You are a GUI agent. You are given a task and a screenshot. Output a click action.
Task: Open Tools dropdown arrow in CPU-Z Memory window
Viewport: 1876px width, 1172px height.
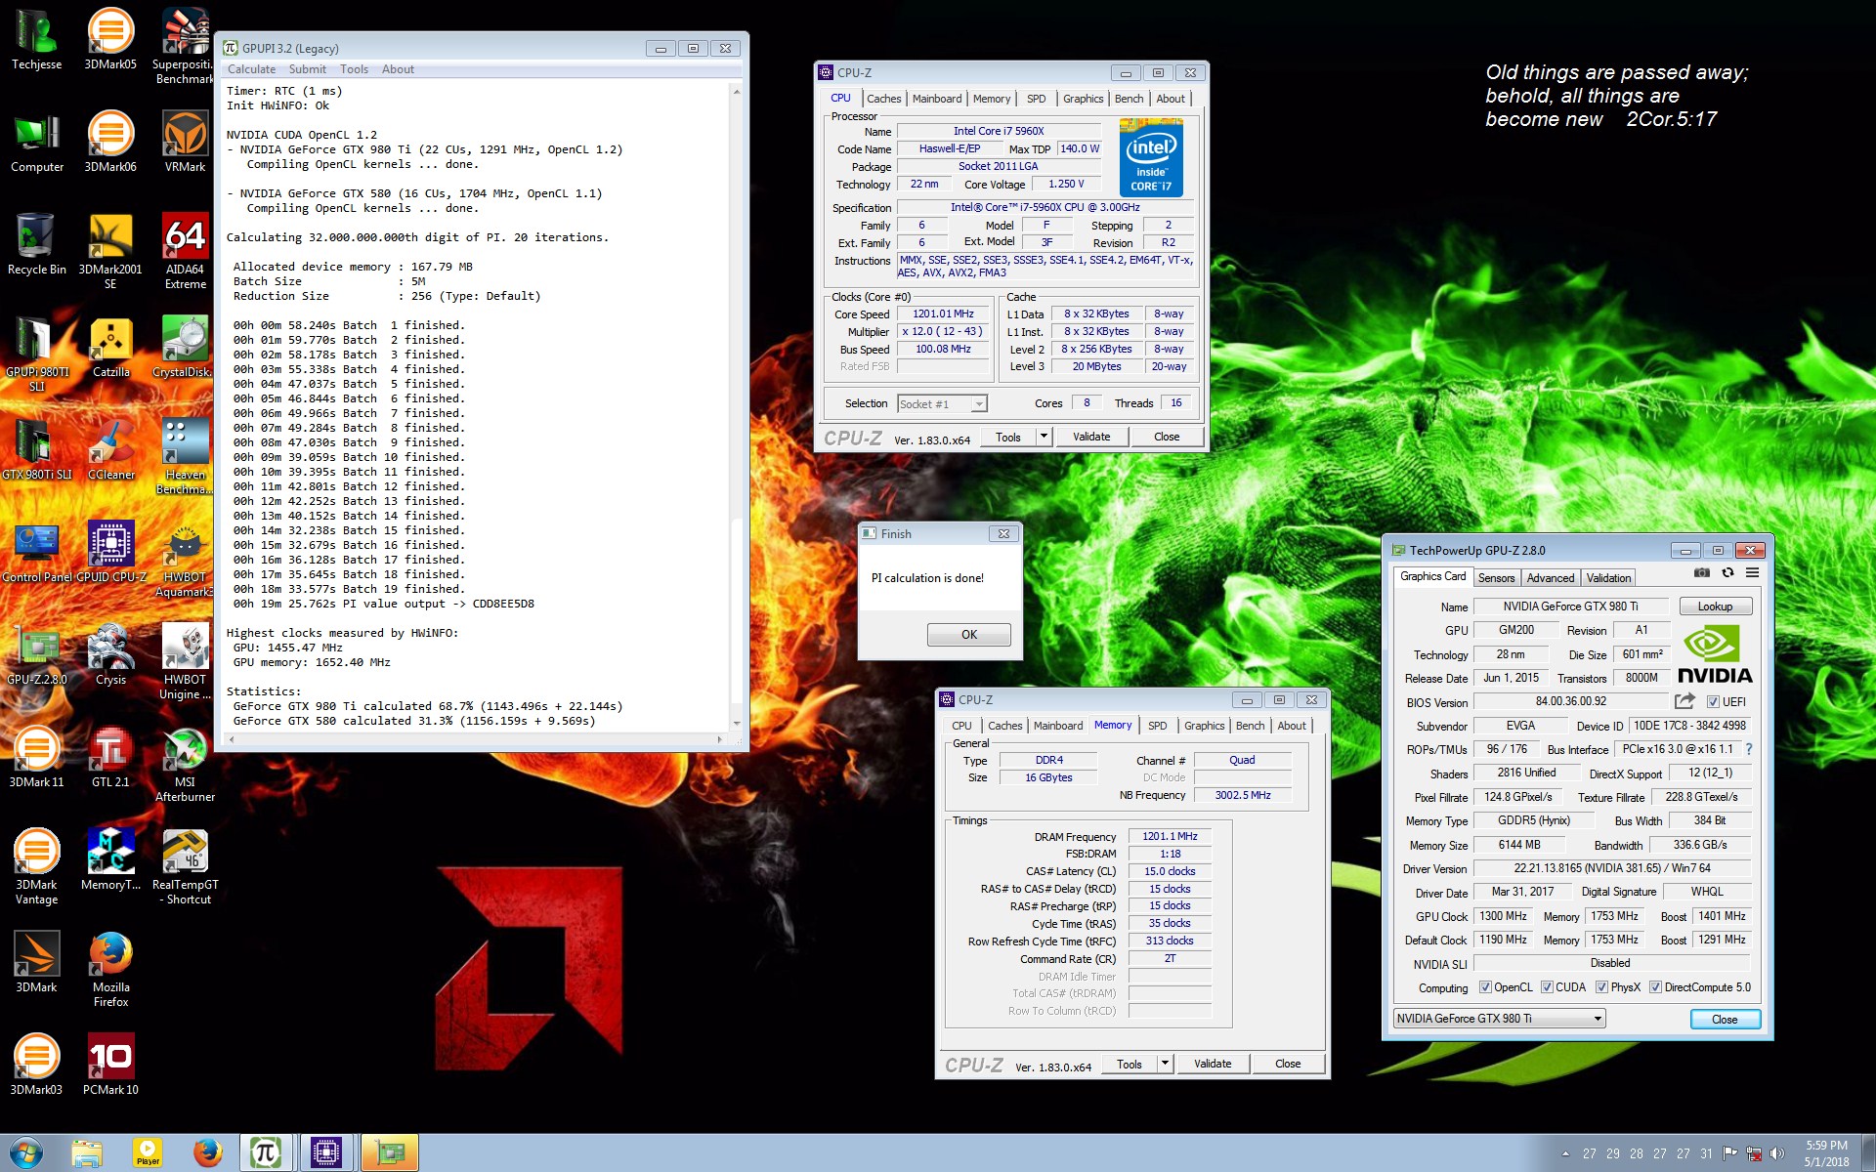pos(1165,1064)
